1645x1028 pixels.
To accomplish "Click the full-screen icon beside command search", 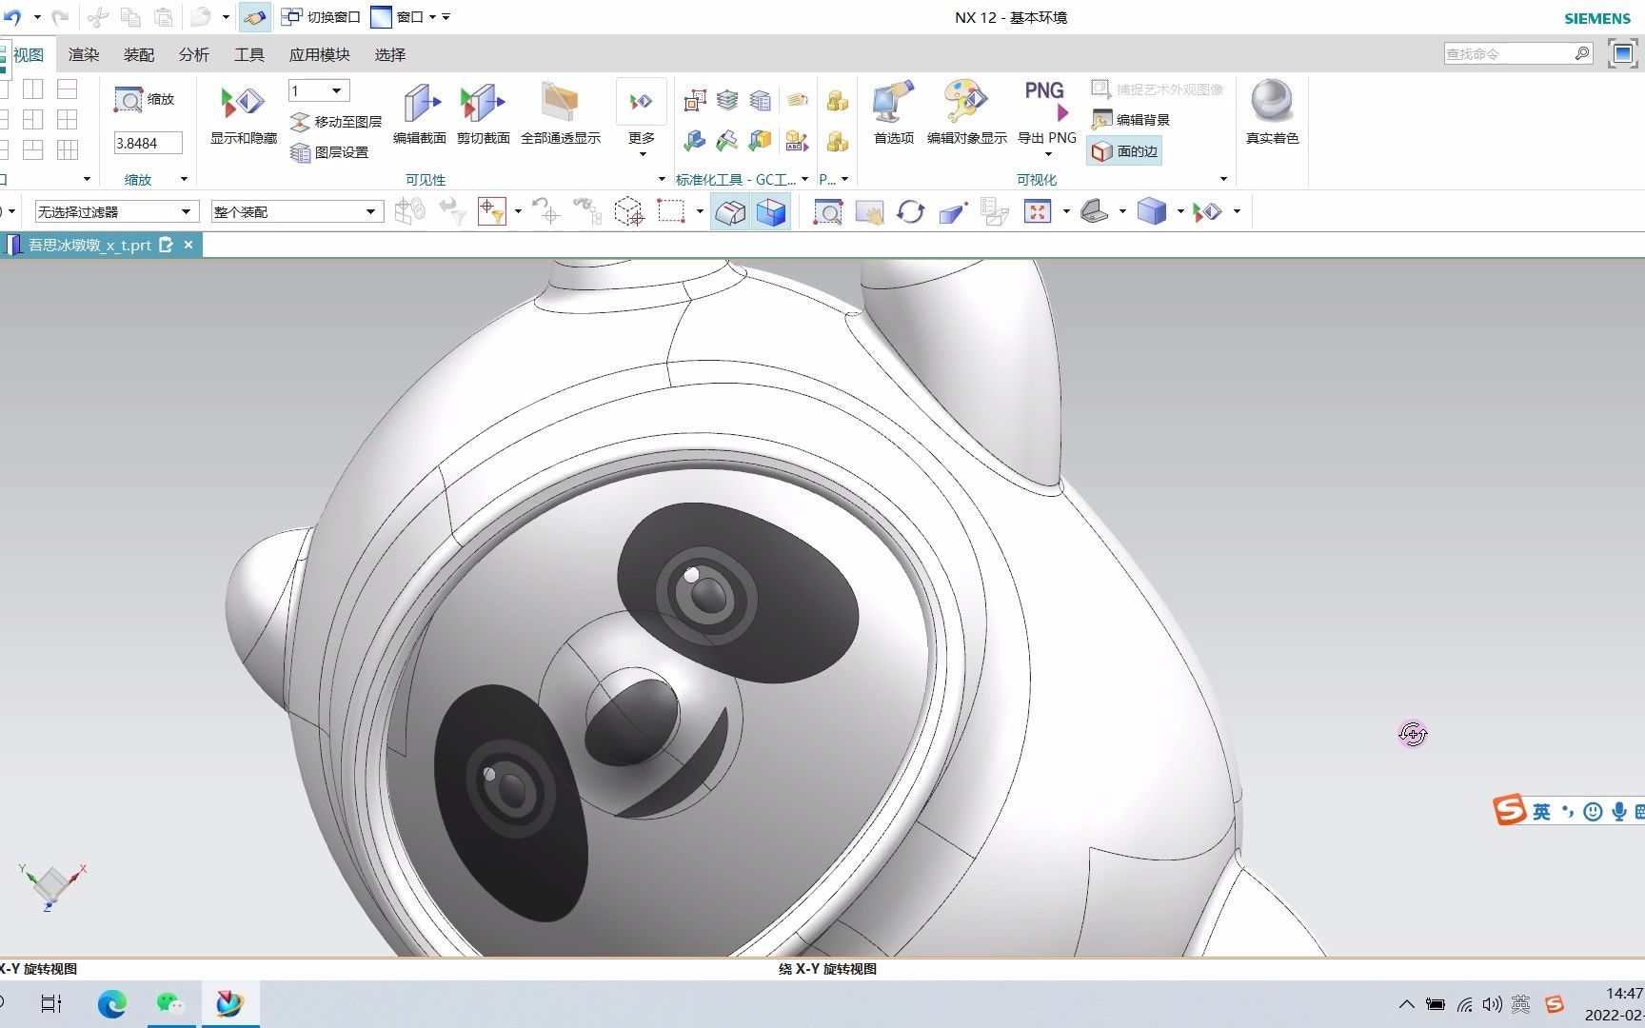I will (x=1622, y=53).
